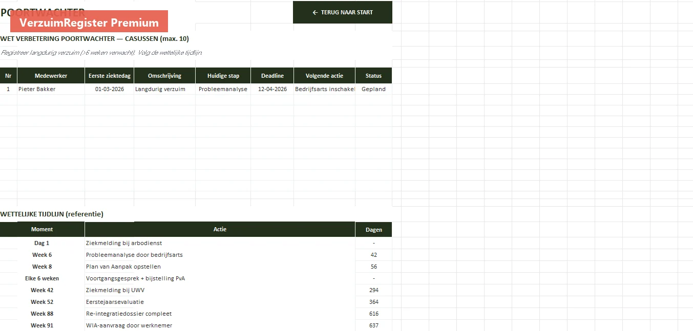Click the 'Medewerker' column header
The image size is (693, 331).
51,76
